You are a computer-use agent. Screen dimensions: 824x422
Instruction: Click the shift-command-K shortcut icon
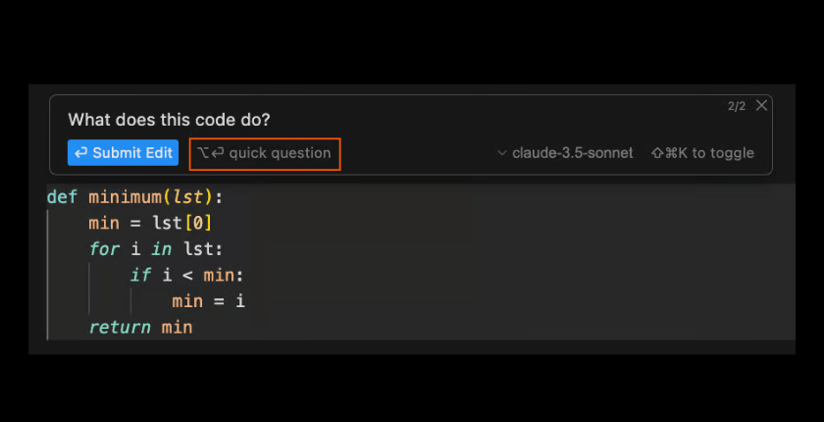[670, 153]
